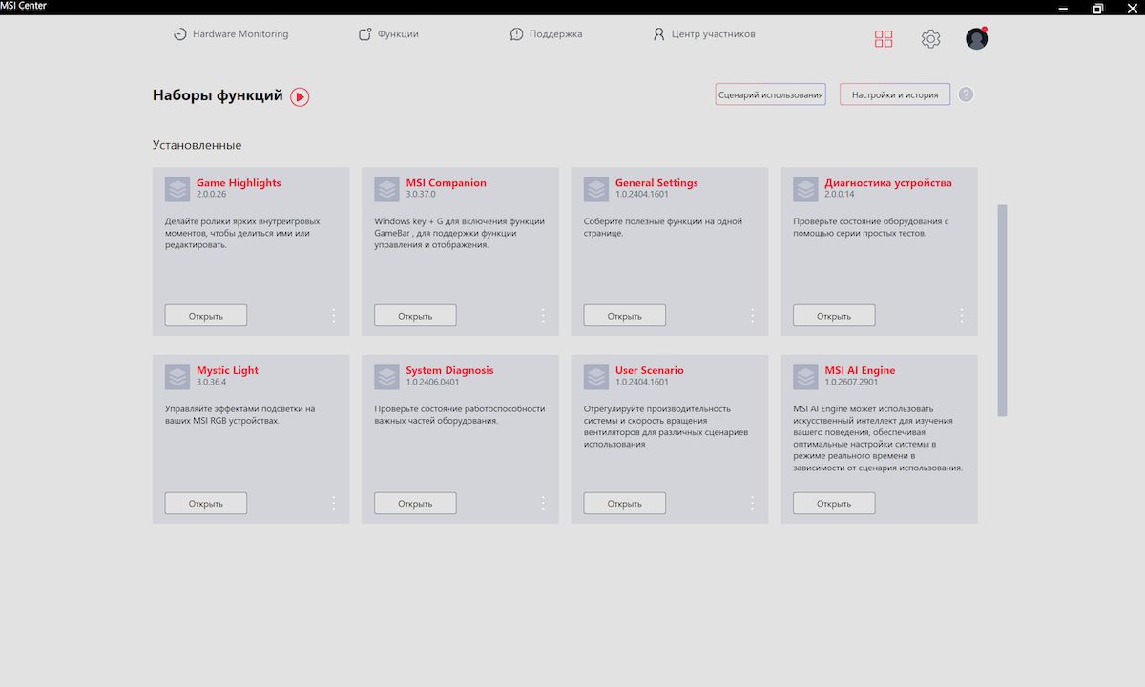Click the MSI AI Engine stack icon
The height and width of the screenshot is (687, 1145).
[805, 377]
